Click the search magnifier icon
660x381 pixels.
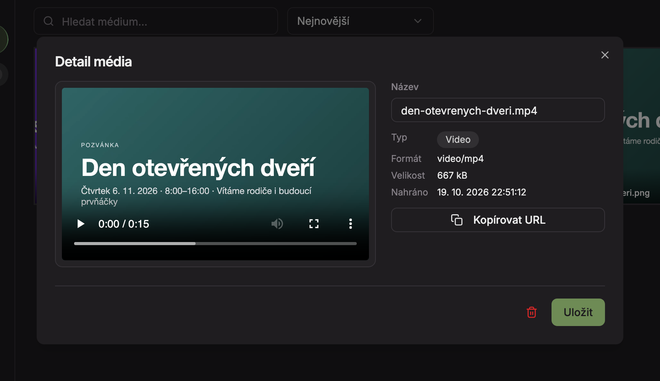pos(49,21)
